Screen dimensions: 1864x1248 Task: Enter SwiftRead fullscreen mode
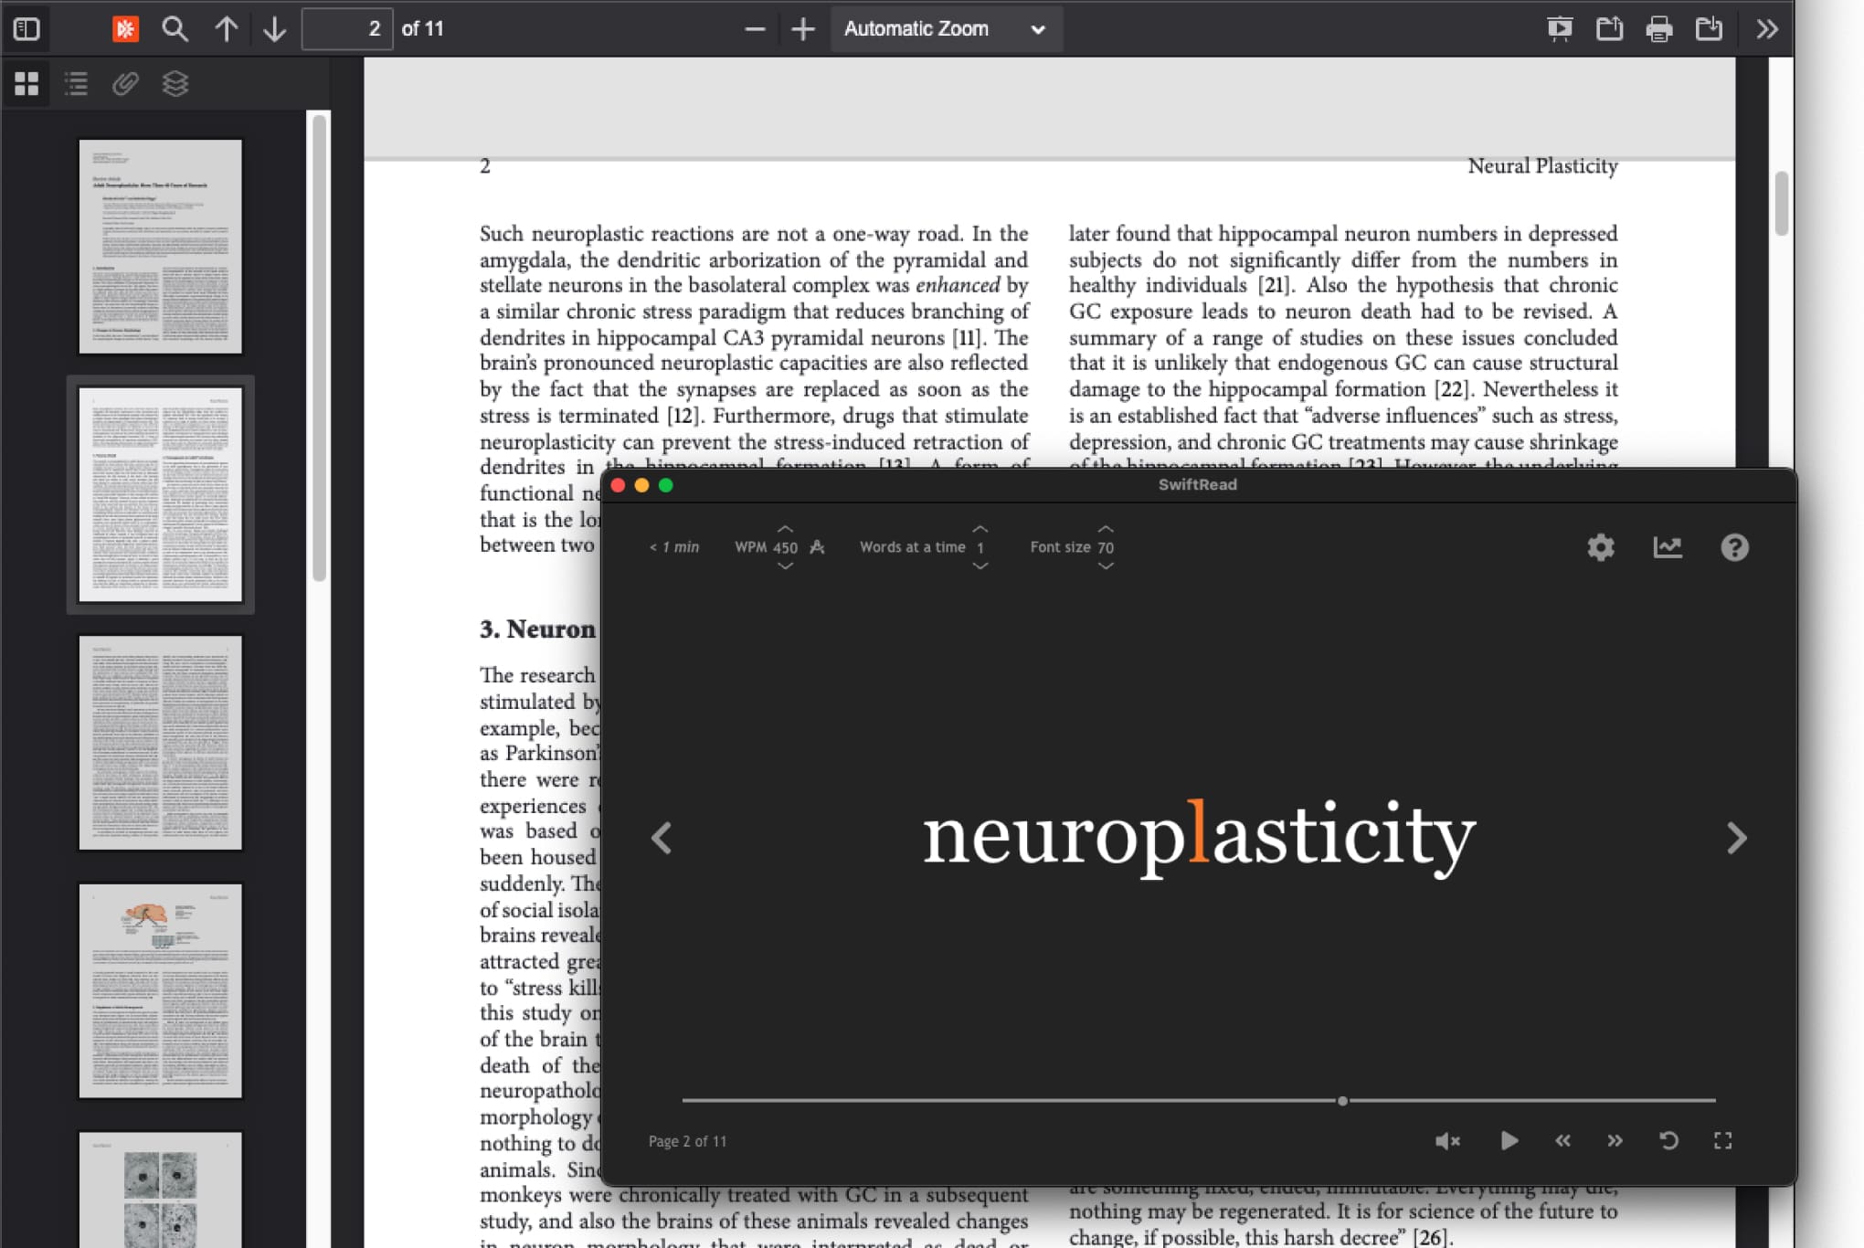(1723, 1140)
